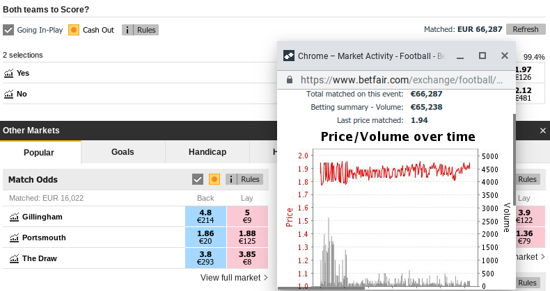Switch to the Handicap tab
This screenshot has height=291, width=550.
(x=207, y=152)
